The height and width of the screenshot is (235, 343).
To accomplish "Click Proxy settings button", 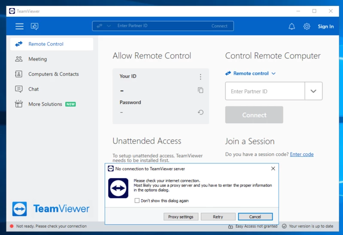I will coord(181,217).
